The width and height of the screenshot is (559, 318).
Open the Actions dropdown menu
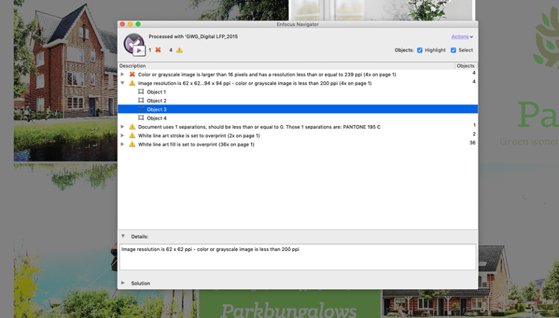pyautogui.click(x=461, y=36)
